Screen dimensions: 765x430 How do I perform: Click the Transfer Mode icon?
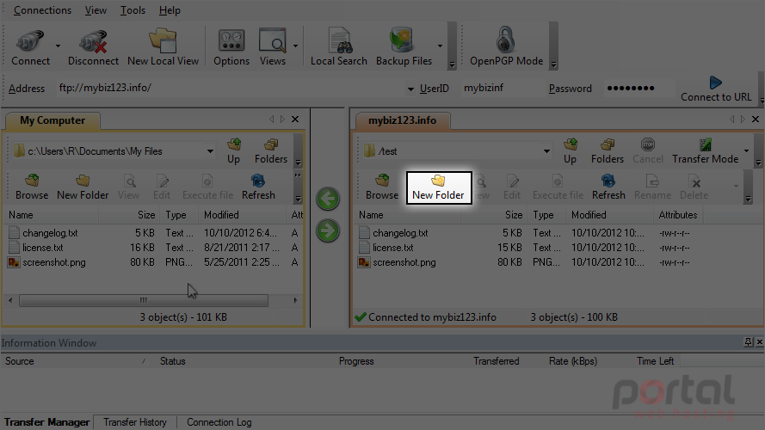pos(705,151)
